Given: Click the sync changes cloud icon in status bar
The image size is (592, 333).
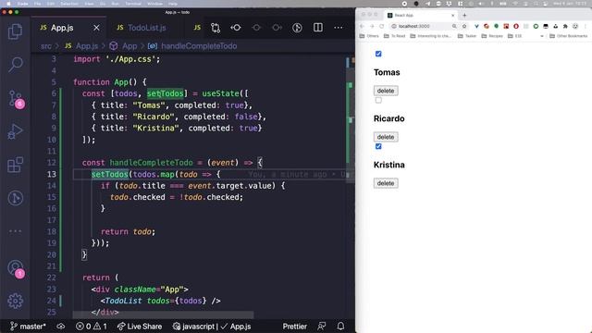Looking at the screenshot, I should tap(60, 327).
